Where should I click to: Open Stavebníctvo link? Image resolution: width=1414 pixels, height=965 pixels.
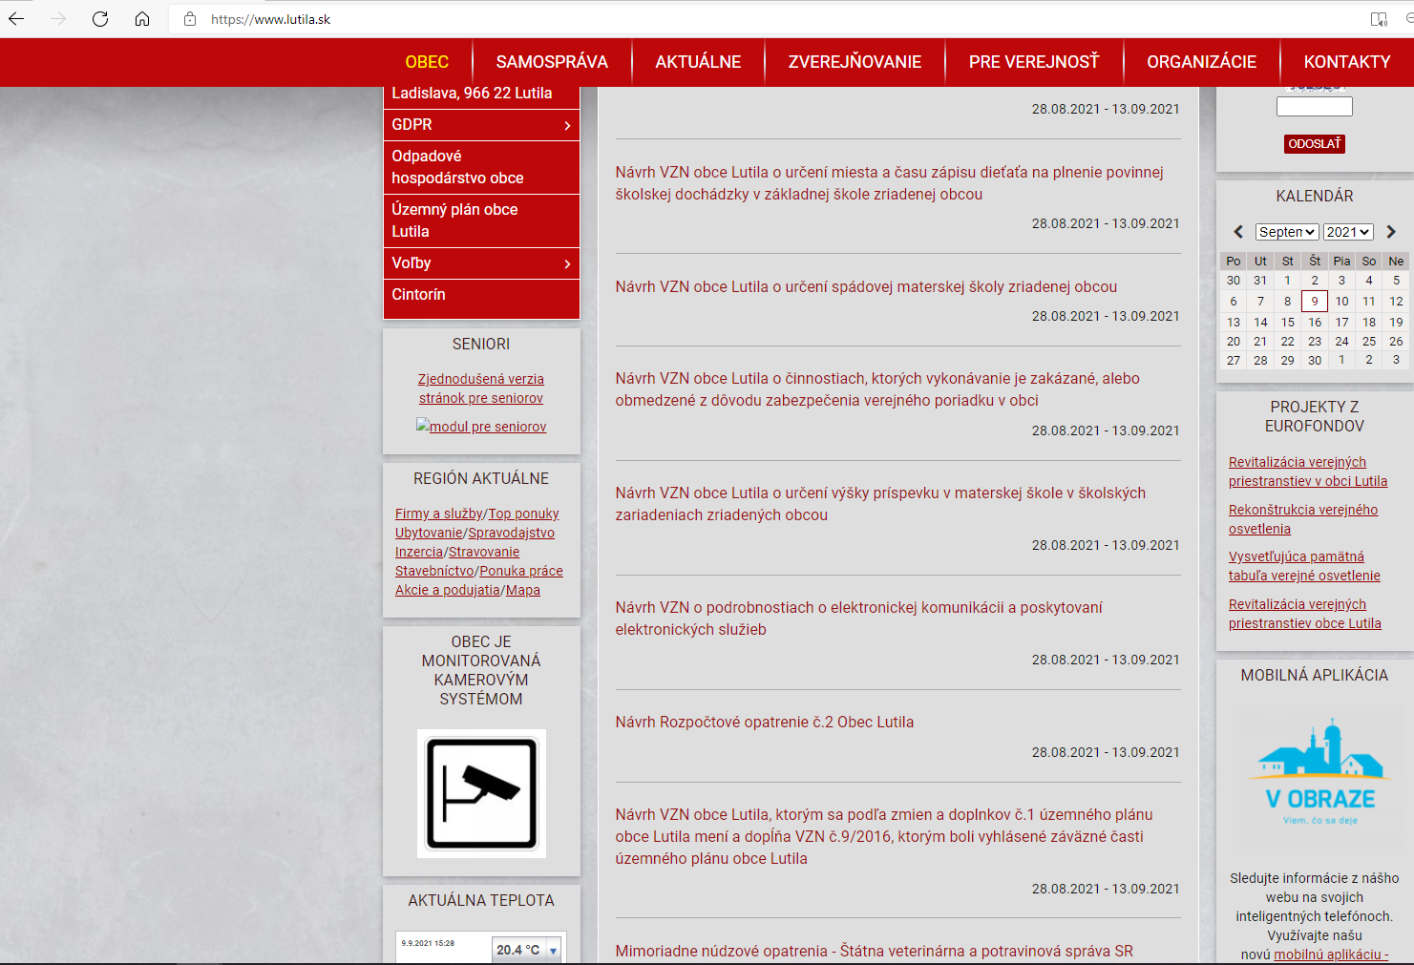pyautogui.click(x=434, y=571)
